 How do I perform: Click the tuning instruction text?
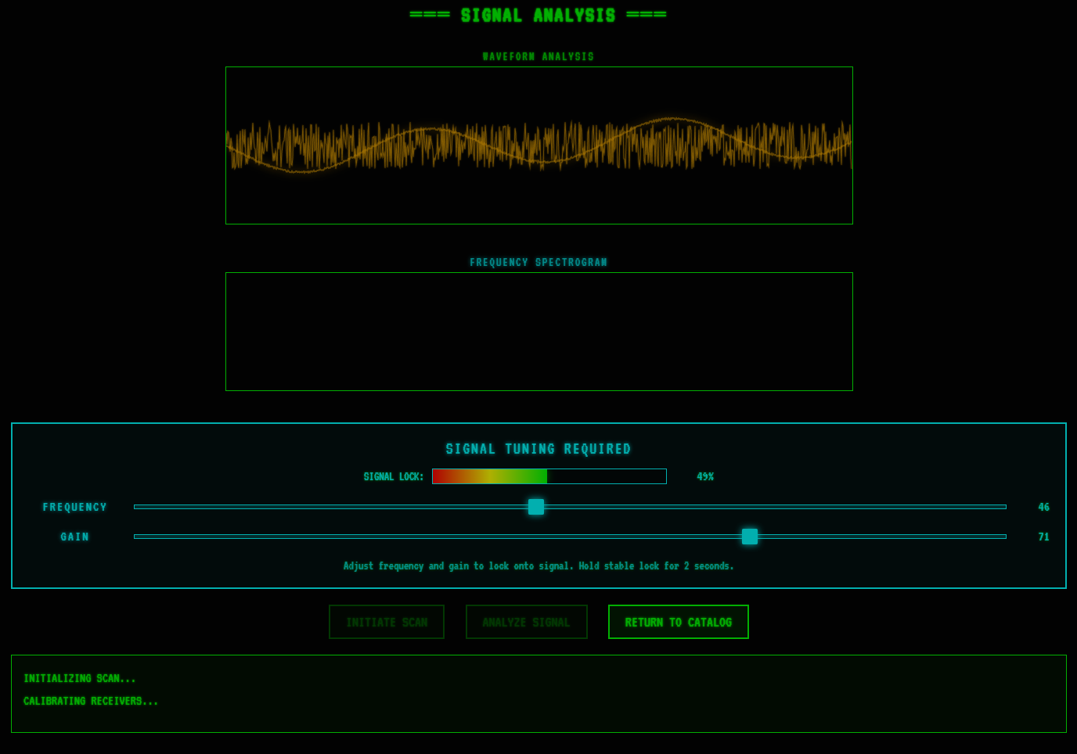pyautogui.click(x=538, y=565)
